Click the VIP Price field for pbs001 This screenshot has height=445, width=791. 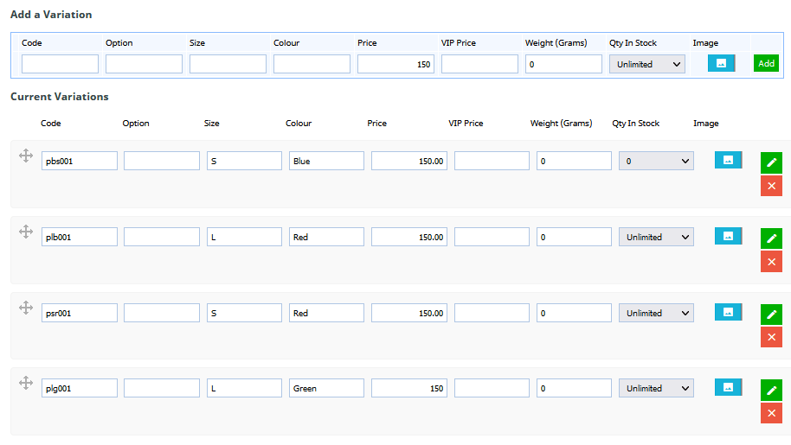click(x=492, y=161)
